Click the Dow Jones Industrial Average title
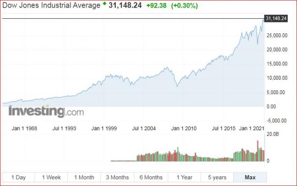This screenshot has height=186, width=297. 51,6
